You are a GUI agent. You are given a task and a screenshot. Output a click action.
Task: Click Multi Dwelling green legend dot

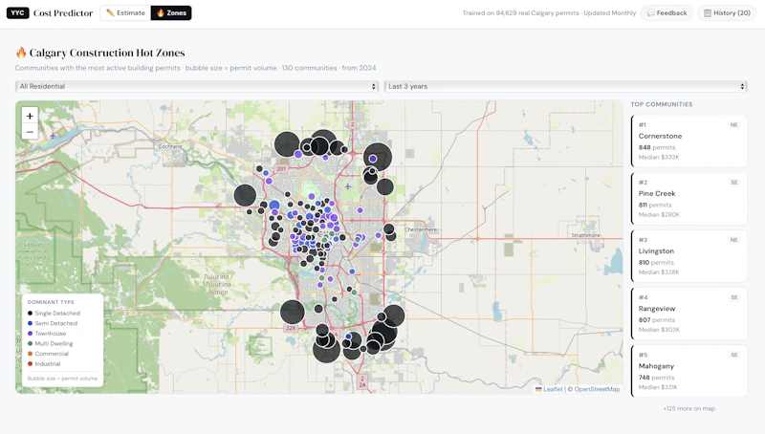coord(31,343)
